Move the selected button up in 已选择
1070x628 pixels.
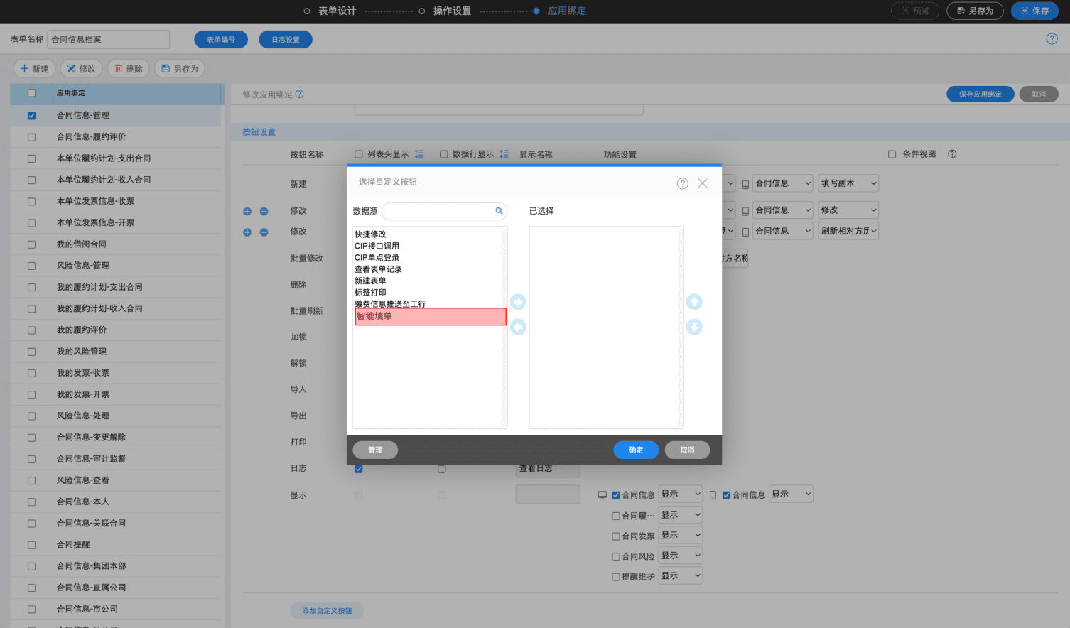694,302
